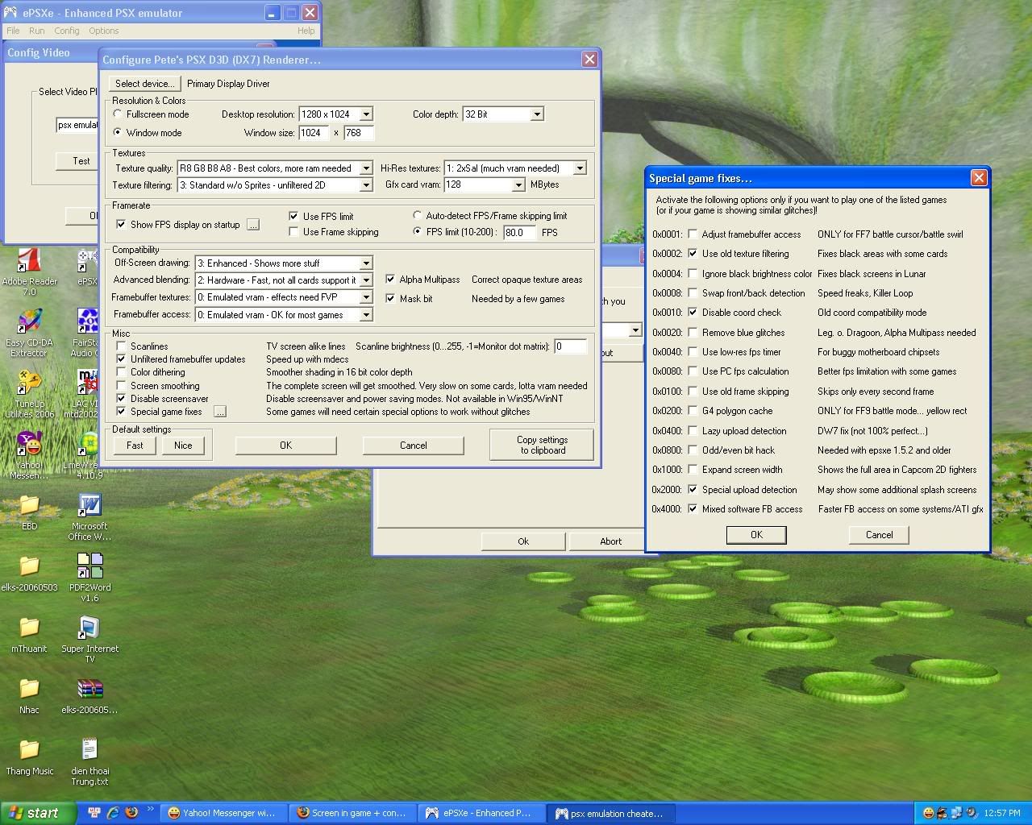
Task: Click Scanline brightness input field
Action: tap(570, 346)
